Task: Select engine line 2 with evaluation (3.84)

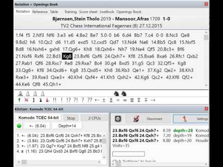Action: [x=59, y=141]
